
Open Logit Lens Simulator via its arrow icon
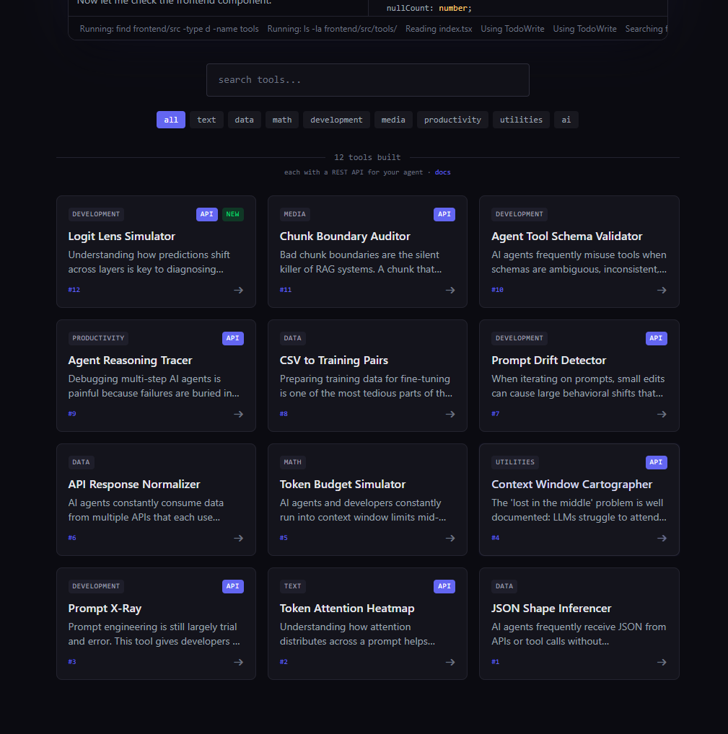(238, 291)
